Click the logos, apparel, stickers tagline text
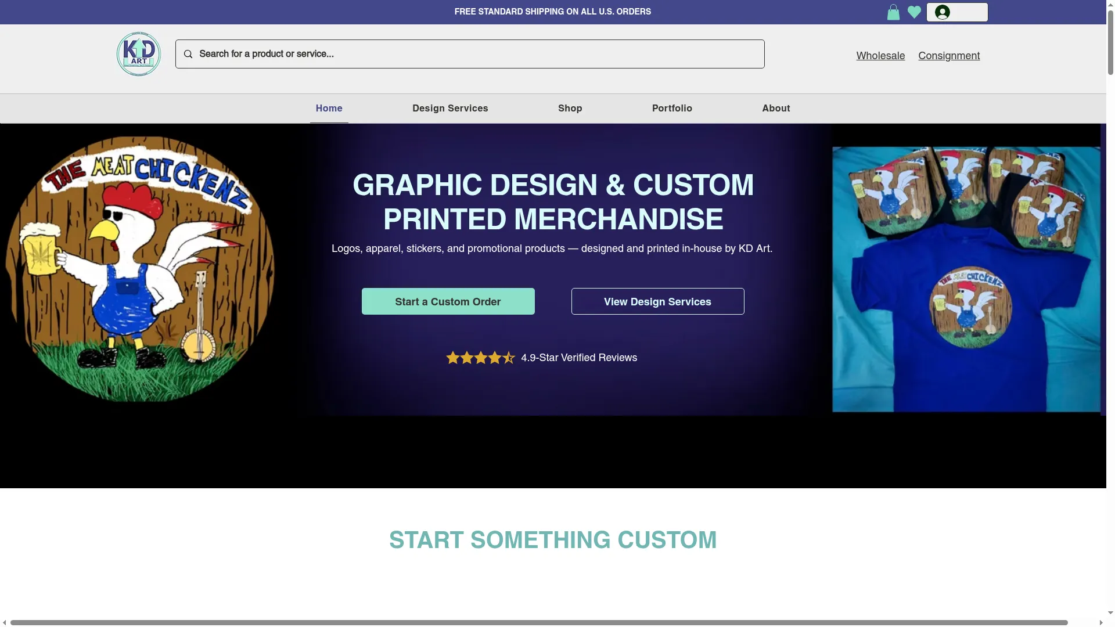This screenshot has width=1115, height=627. pyautogui.click(x=552, y=248)
